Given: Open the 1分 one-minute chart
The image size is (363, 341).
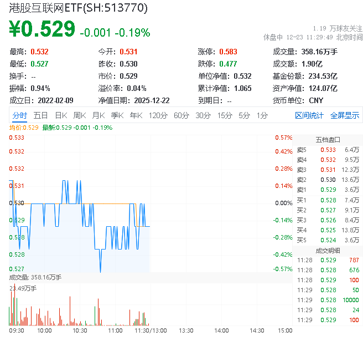Looking at the screenshot, I should tap(262, 115).
